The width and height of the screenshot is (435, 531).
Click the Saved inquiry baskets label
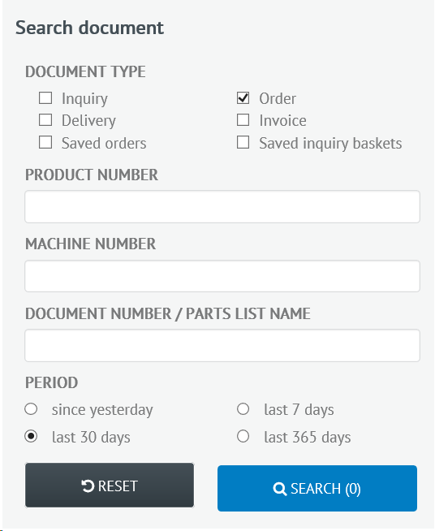pyautogui.click(x=330, y=144)
